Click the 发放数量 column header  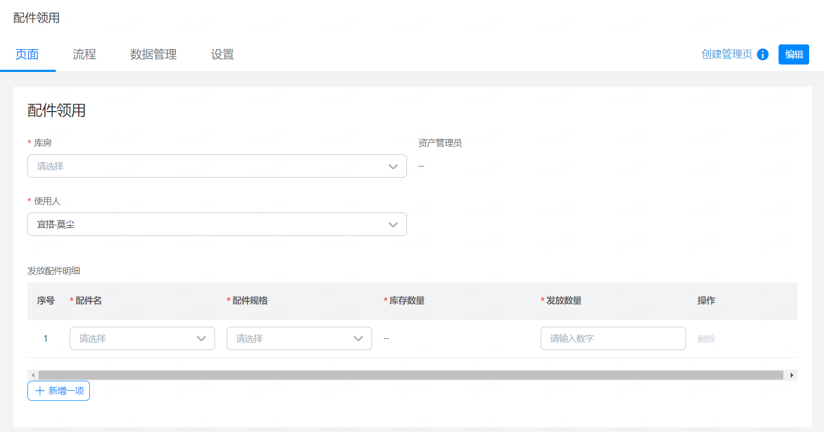(561, 300)
